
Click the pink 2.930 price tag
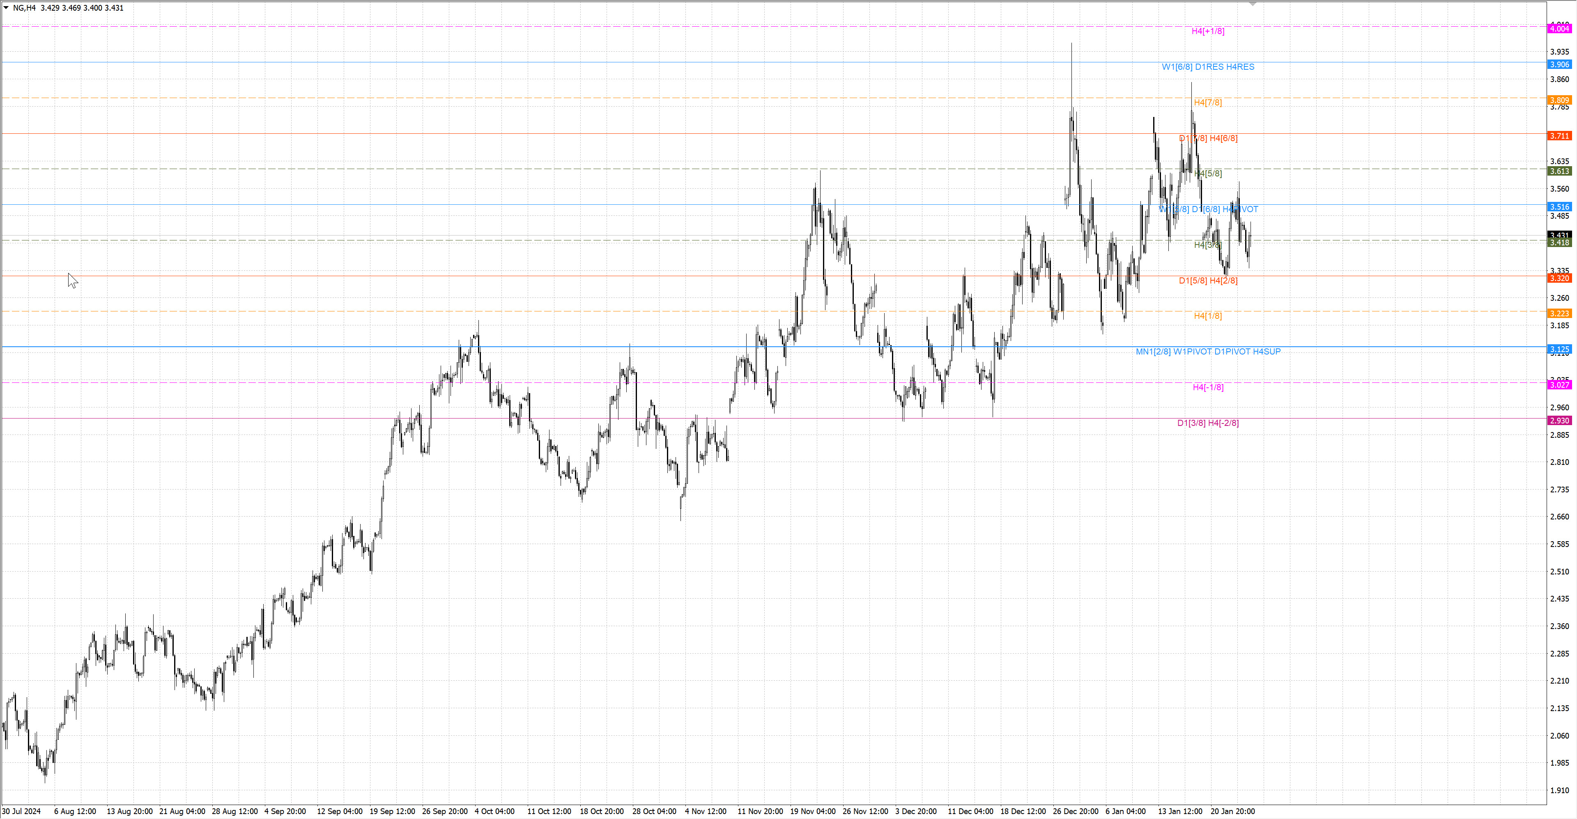(1559, 421)
